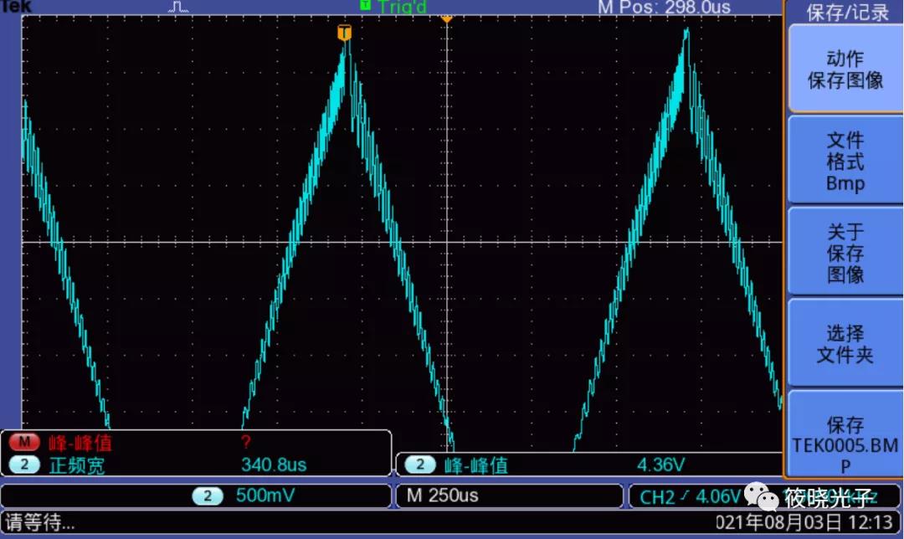The image size is (904, 539).
Task: Click the red M measurement badge
Action: [25, 442]
